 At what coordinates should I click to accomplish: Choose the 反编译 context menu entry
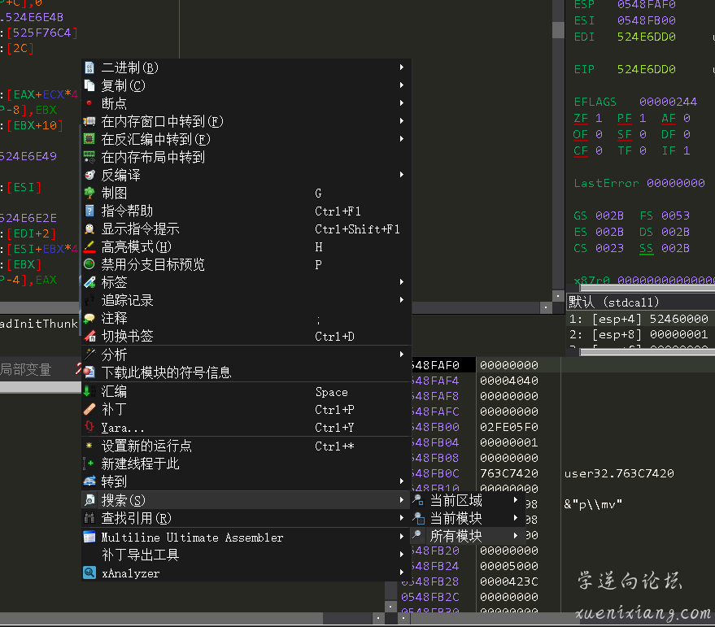[122, 174]
